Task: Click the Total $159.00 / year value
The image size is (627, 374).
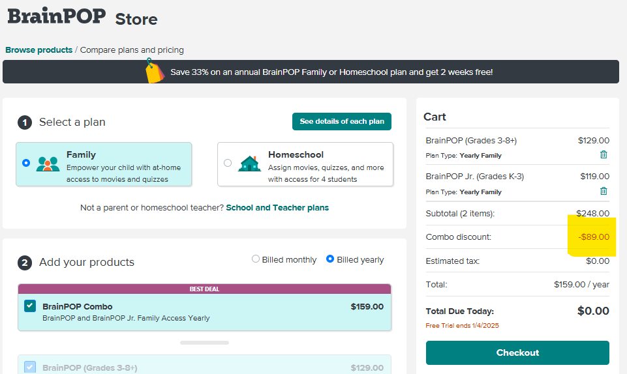Action: 581,284
